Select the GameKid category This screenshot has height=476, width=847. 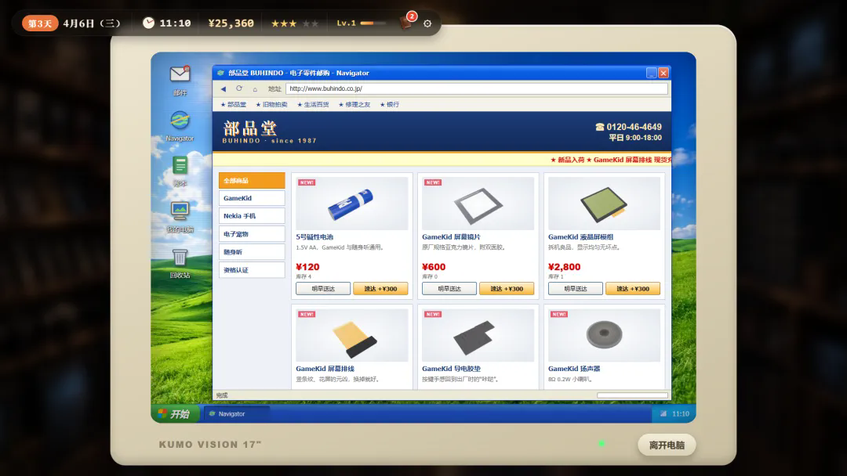252,198
